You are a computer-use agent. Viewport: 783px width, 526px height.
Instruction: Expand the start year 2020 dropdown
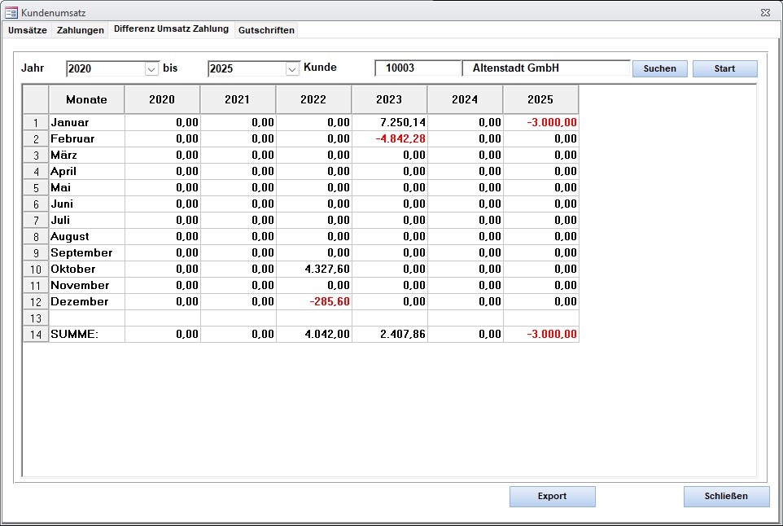pos(151,69)
